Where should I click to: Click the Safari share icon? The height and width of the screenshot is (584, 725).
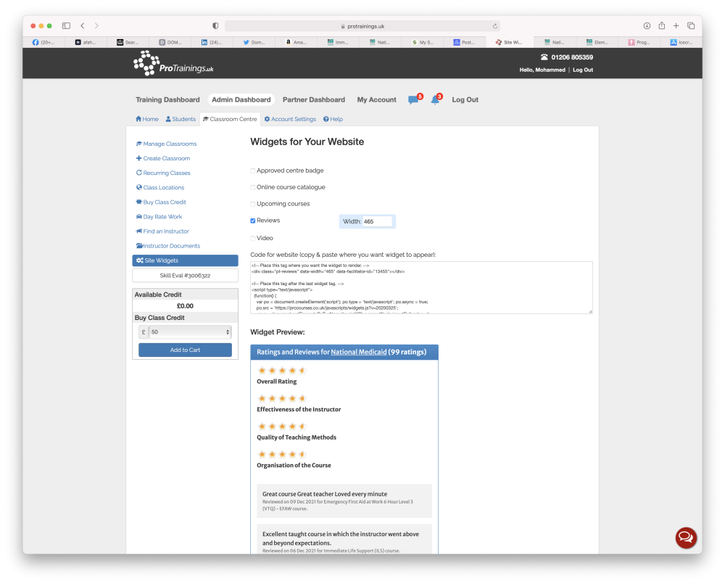click(662, 26)
